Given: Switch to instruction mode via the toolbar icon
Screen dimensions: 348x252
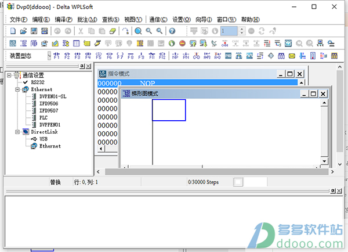Looking at the screenshot, I should (x=13, y=44).
